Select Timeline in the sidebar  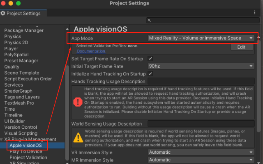click(13, 115)
